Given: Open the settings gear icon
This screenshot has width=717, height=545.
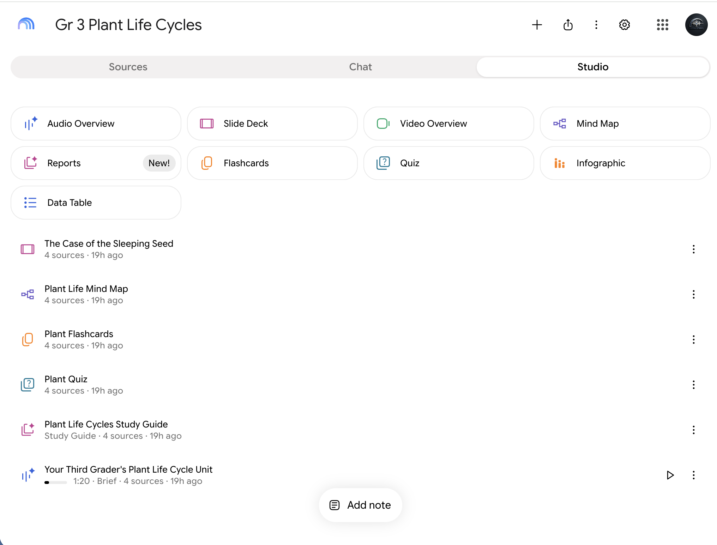Looking at the screenshot, I should click(625, 25).
